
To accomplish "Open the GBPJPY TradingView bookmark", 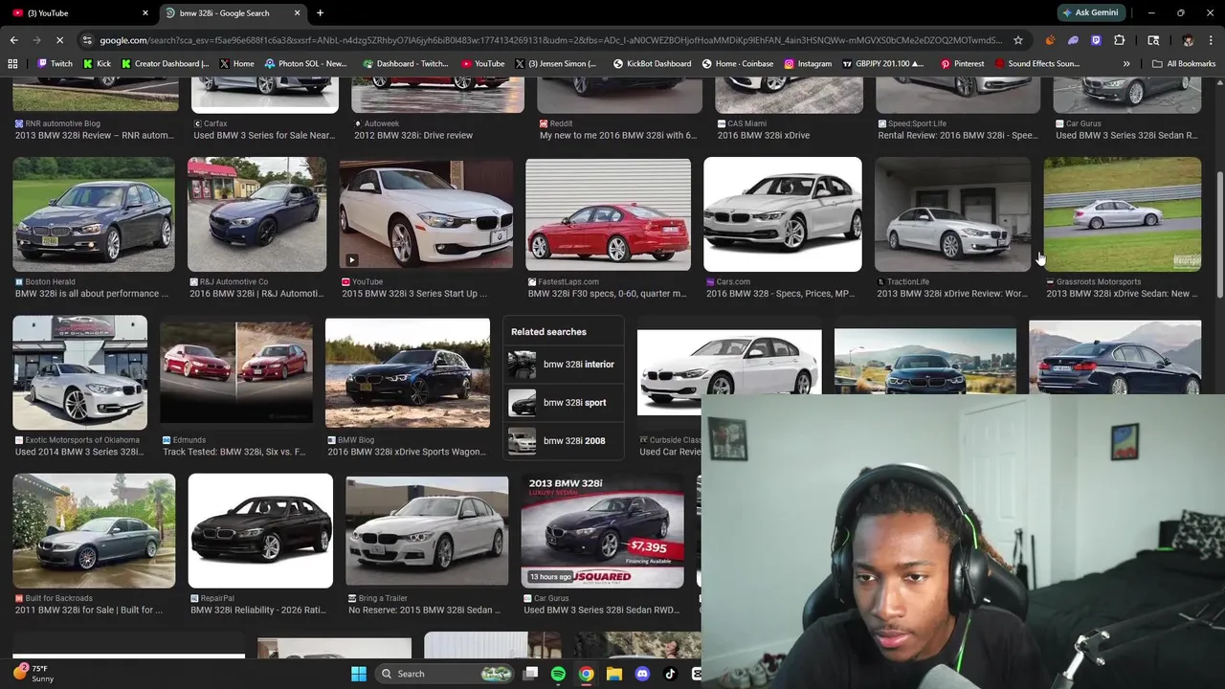I will (x=883, y=64).
